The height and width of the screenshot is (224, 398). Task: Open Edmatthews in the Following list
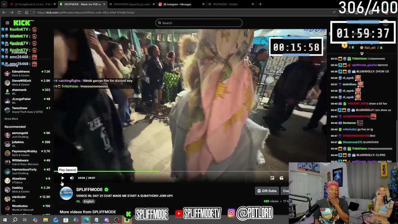coord(27,73)
